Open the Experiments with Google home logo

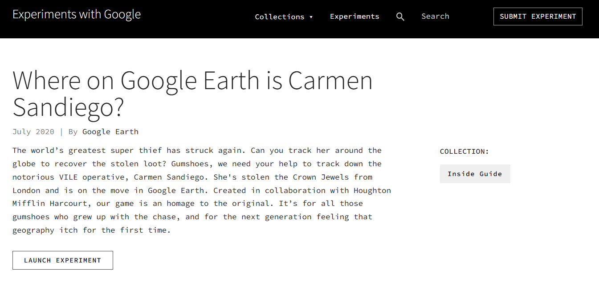77,15
